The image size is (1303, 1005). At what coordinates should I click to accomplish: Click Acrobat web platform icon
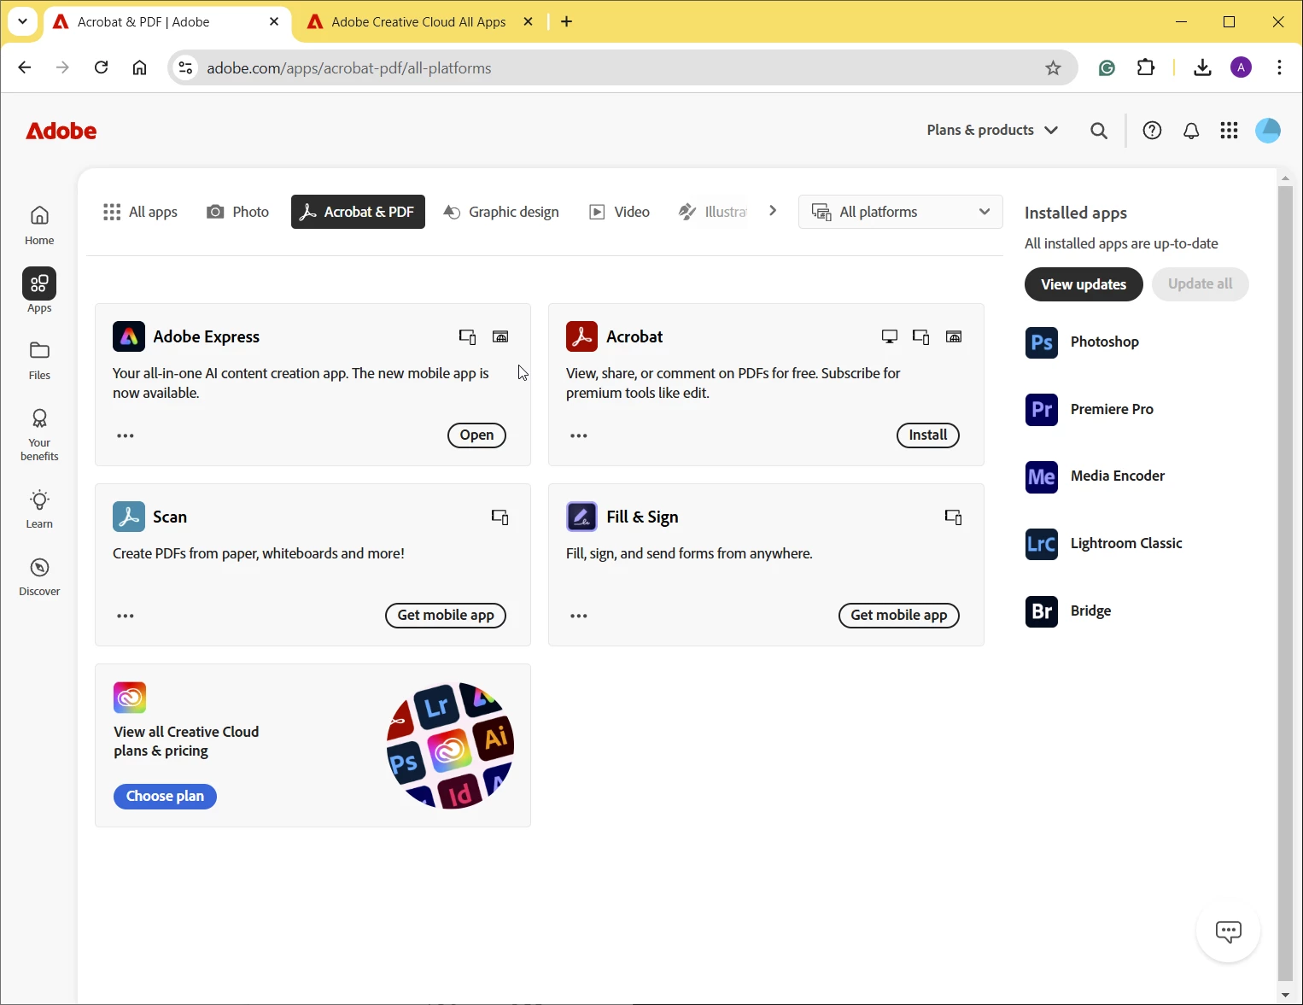tap(954, 336)
